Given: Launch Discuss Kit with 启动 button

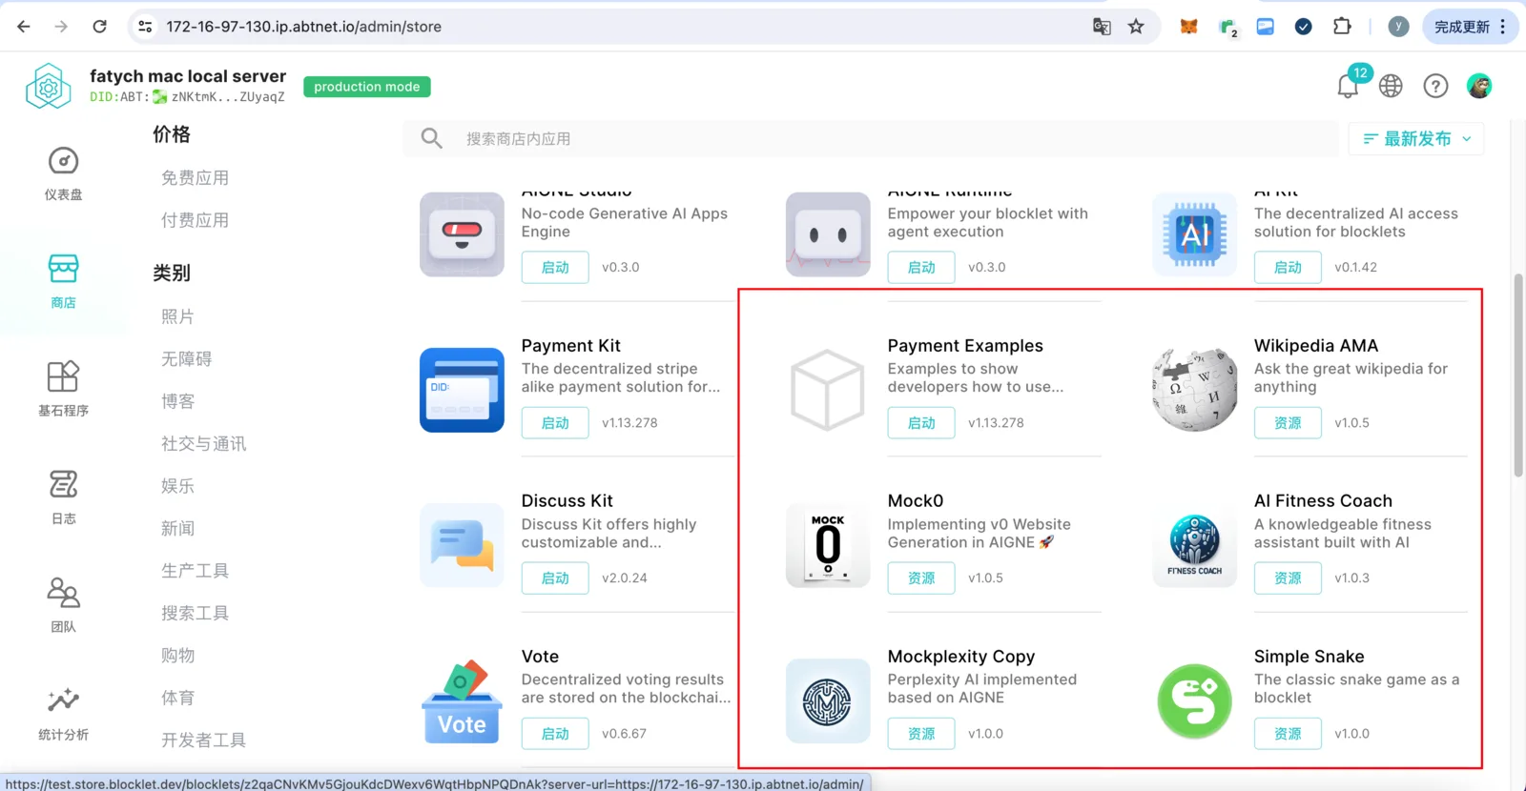Looking at the screenshot, I should coord(555,578).
